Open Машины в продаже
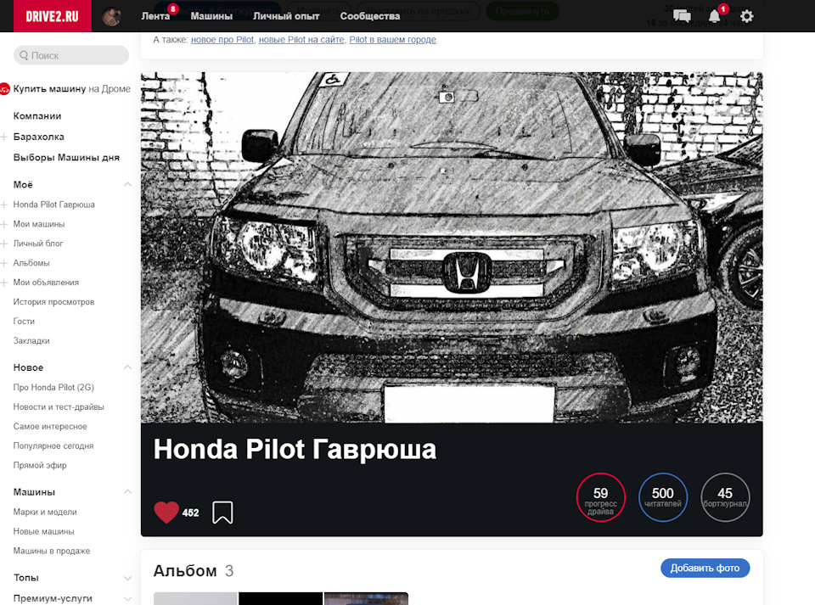The image size is (815, 605). coord(52,551)
